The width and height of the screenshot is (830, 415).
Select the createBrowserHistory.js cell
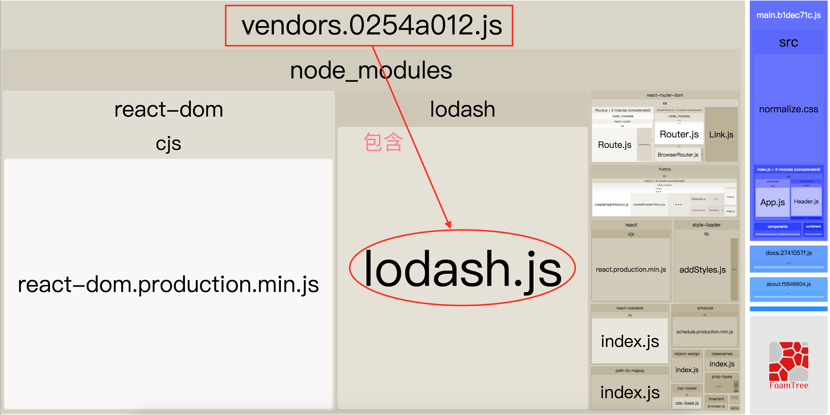[x=649, y=205]
